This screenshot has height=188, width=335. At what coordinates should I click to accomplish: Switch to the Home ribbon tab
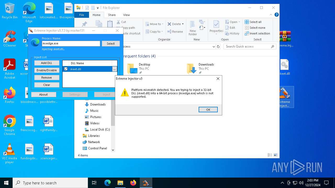point(96,15)
